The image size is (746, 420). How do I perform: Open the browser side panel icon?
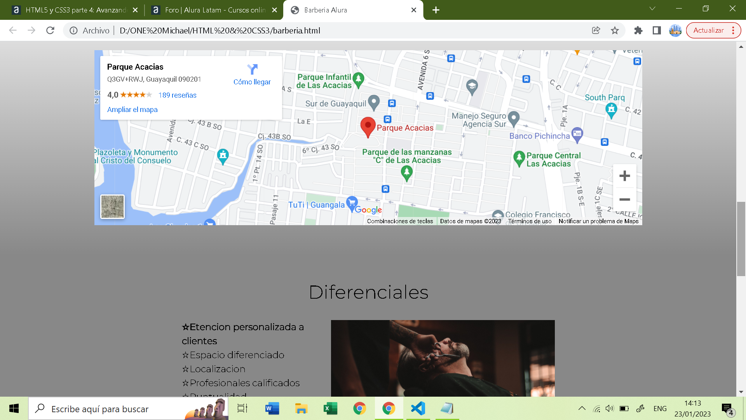(657, 30)
